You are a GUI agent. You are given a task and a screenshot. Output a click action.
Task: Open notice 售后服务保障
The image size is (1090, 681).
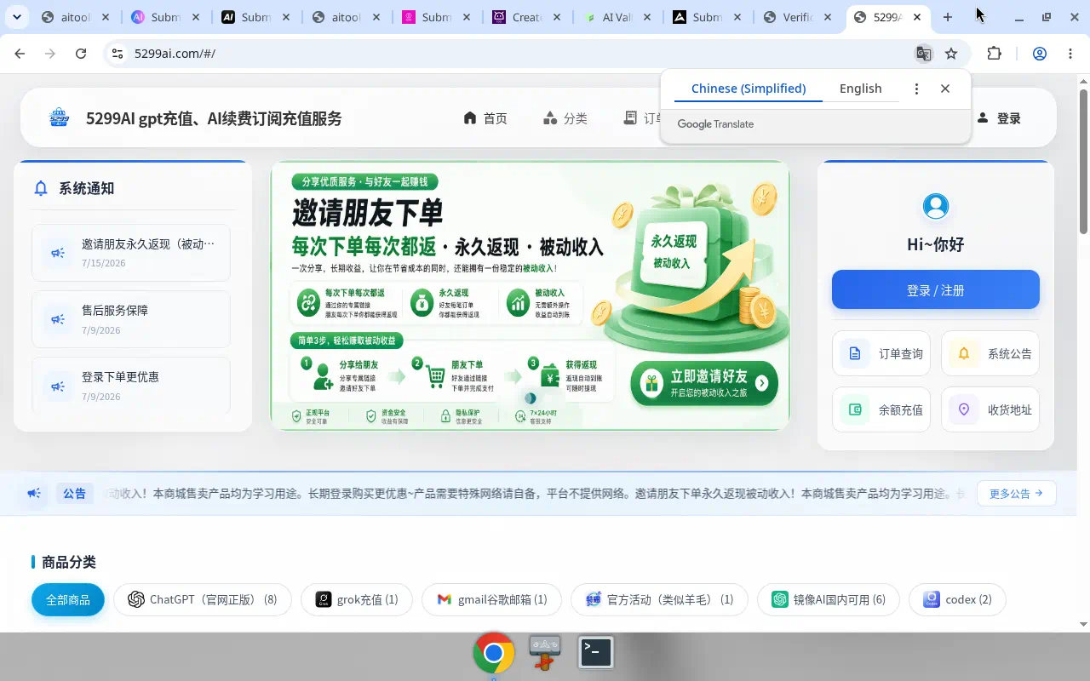(131, 319)
